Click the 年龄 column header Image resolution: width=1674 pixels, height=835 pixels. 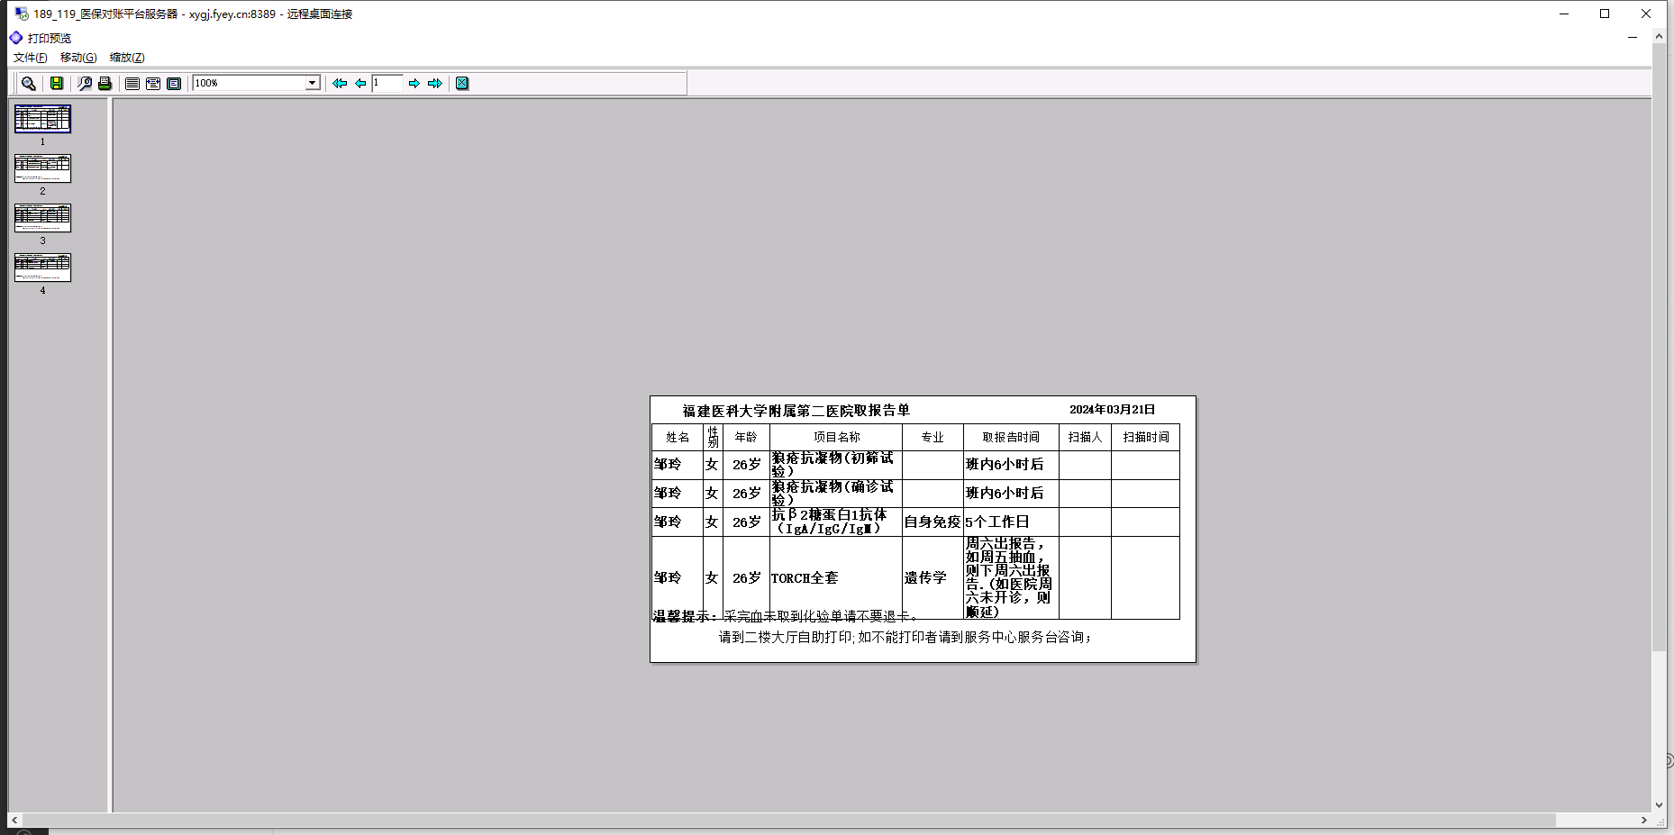click(x=746, y=438)
